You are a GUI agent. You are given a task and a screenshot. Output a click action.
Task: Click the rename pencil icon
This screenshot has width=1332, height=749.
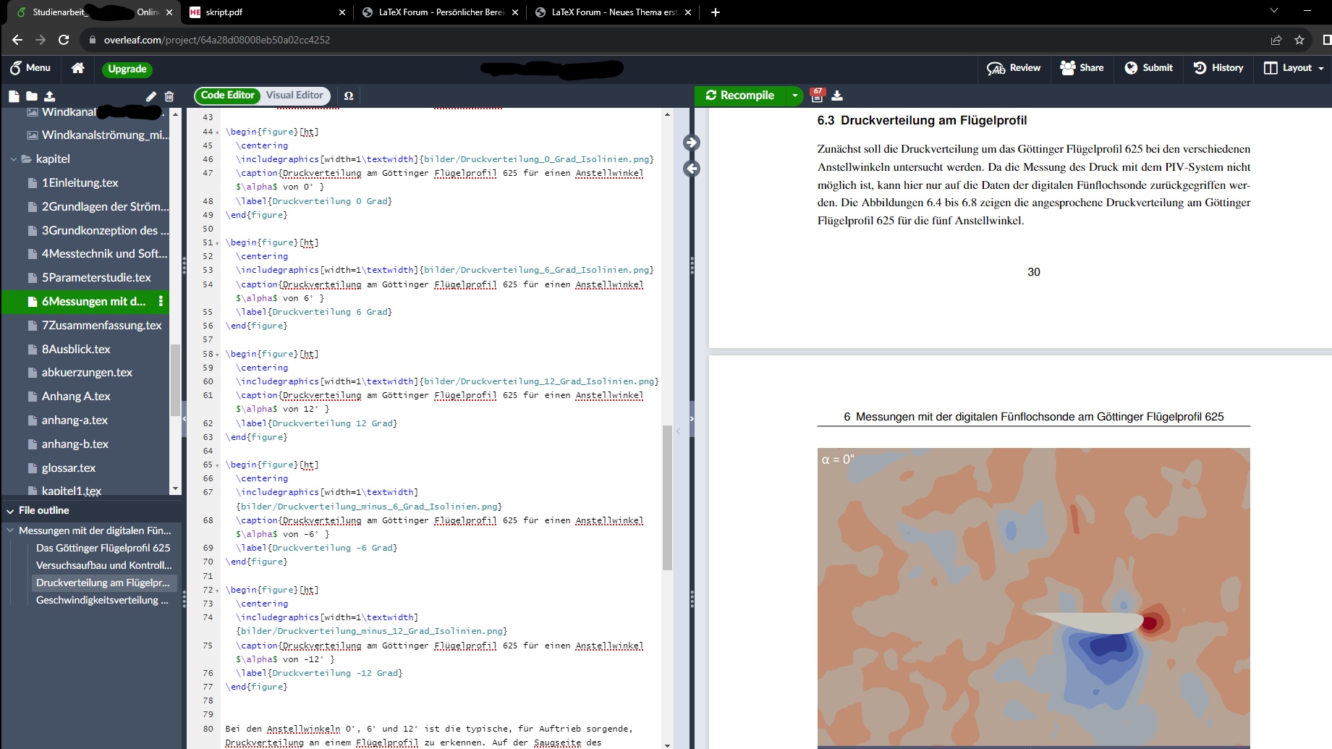(x=150, y=96)
